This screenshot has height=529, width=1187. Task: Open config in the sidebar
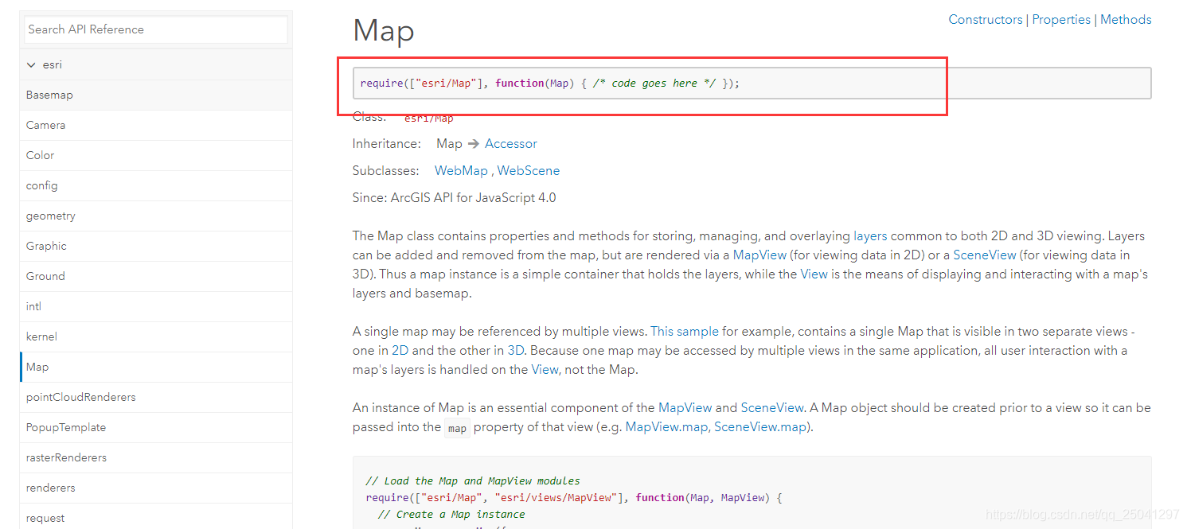155,185
